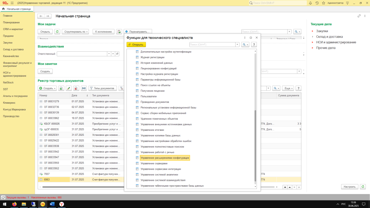
Task: Open favorites star in the title bar
Action: [323, 3]
